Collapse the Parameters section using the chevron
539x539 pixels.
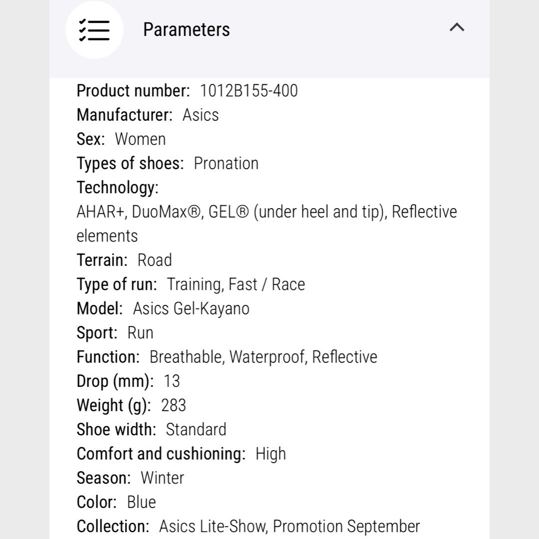pos(457,27)
